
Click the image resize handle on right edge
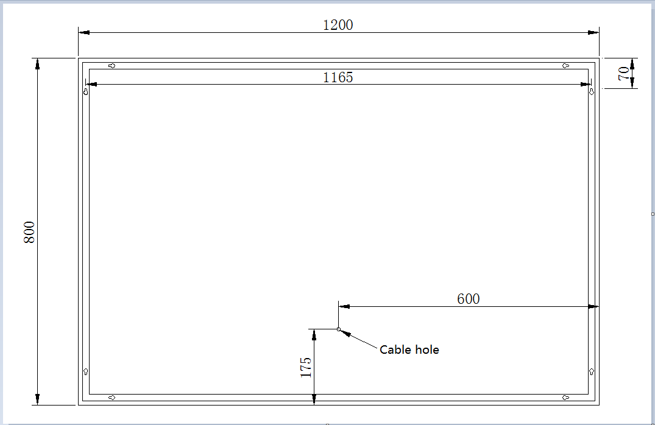653,214
